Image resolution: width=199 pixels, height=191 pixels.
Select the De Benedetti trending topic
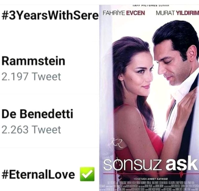(x=37, y=114)
